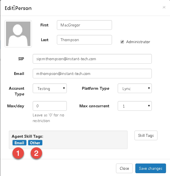Open the Skill Tags button
The image size is (170, 176).
pos(146,135)
